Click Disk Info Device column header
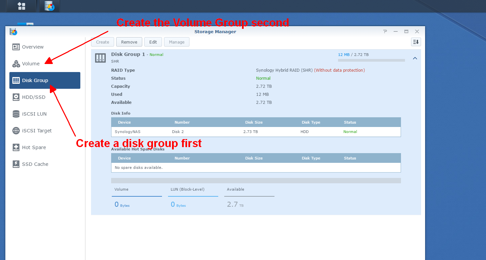The height and width of the screenshot is (260, 486). 125,122
